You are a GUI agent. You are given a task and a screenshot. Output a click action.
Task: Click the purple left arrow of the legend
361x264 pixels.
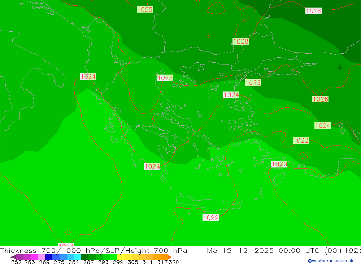point(13,257)
